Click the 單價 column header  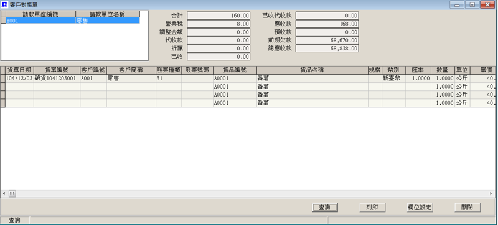tap(484, 70)
